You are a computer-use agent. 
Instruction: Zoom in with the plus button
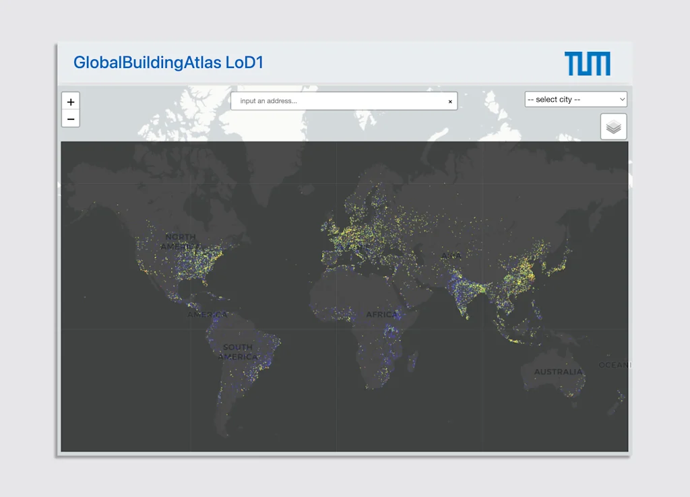[x=71, y=102]
